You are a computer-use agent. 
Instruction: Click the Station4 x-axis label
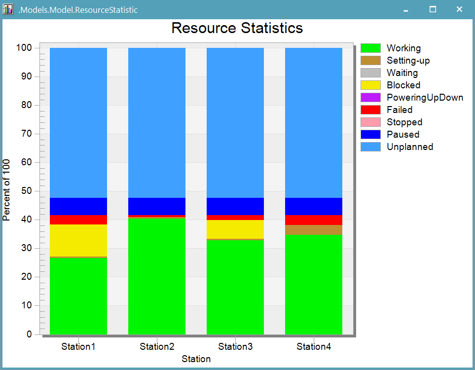[x=314, y=347]
